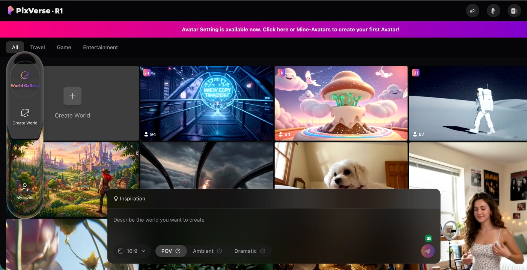
Task: Click the help icon beside Dramatic
Action: point(263,251)
